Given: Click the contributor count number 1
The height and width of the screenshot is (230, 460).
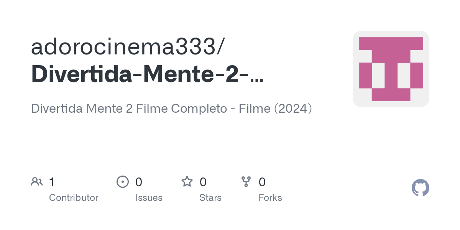Looking at the screenshot, I should coord(52,182).
